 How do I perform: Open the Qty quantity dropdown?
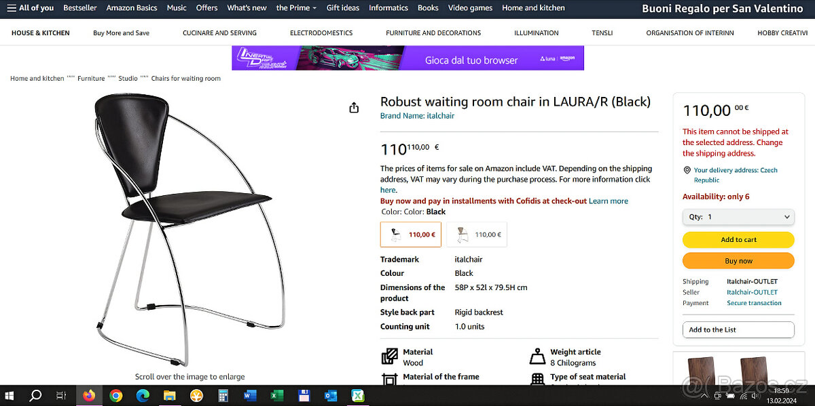coord(738,217)
